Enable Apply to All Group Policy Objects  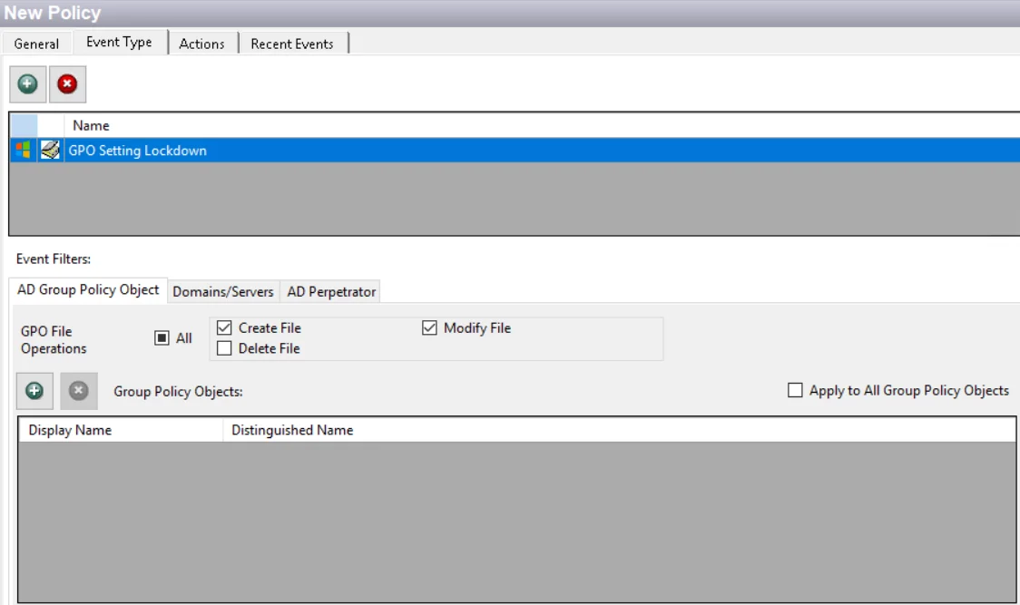795,390
